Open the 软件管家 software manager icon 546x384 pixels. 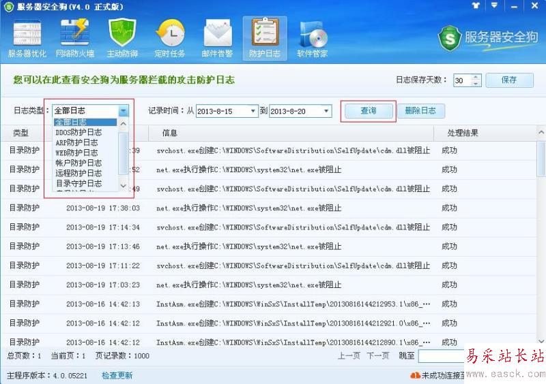click(313, 39)
